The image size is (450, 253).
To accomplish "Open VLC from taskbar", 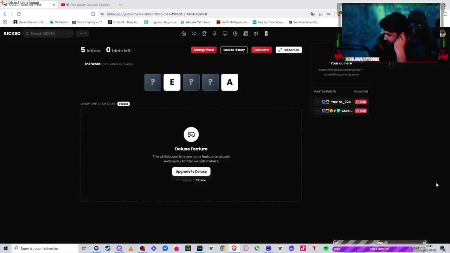I will tap(130, 248).
